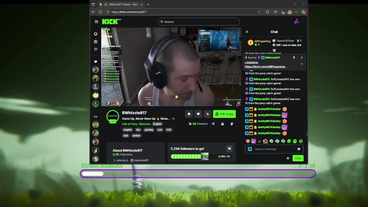Follow BWhizzle817 with the heart button
Viewport: 368px width, 207px height.
[x=198, y=114]
